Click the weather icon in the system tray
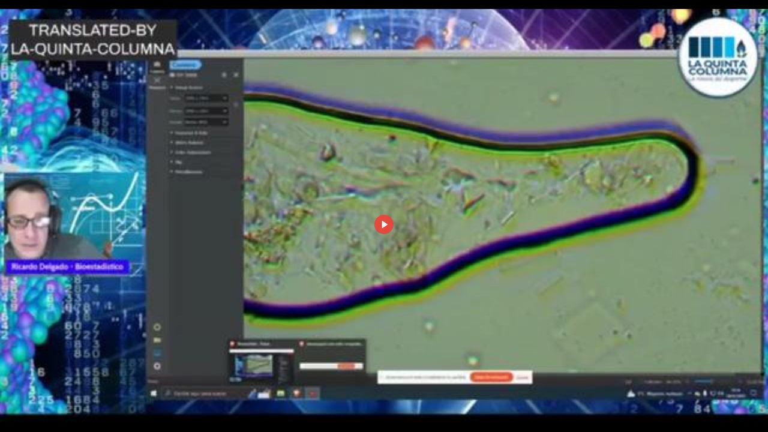768x432 pixels. click(631, 394)
